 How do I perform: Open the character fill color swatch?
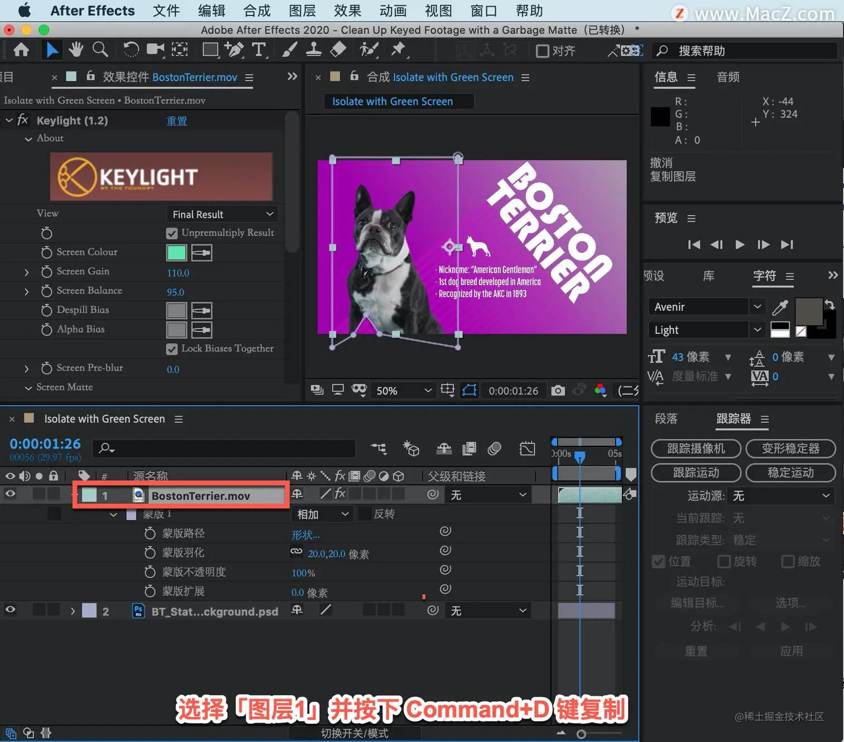[x=809, y=311]
